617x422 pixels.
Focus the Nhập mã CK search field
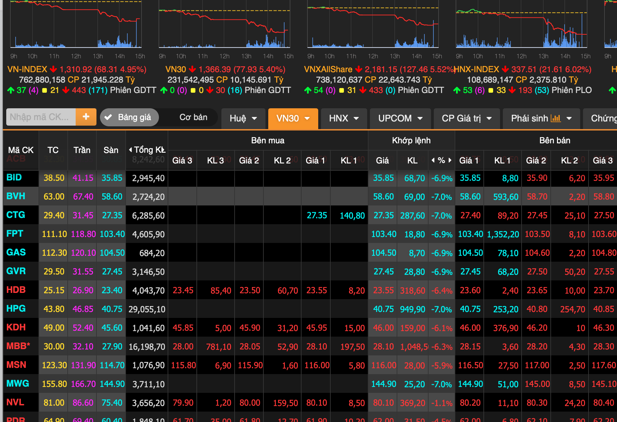pyautogui.click(x=41, y=117)
